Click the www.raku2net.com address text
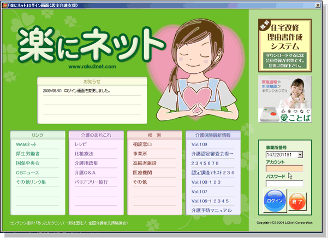Screen dimensions: 328x238 [92, 66]
